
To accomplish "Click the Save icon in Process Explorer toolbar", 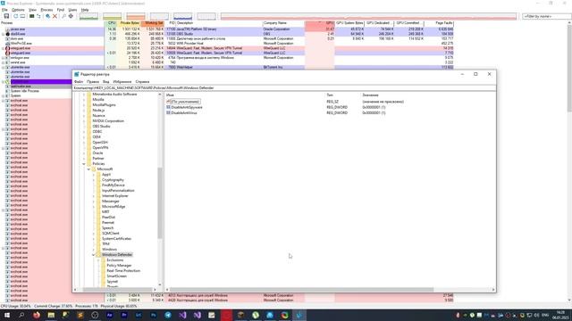I will pos(6,16).
